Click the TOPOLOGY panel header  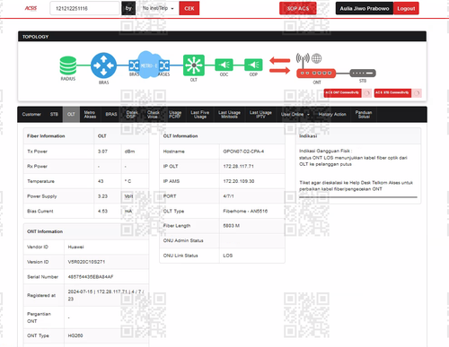[x=222, y=37]
